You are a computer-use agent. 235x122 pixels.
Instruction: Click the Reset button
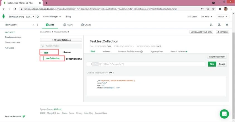pos(222,64)
